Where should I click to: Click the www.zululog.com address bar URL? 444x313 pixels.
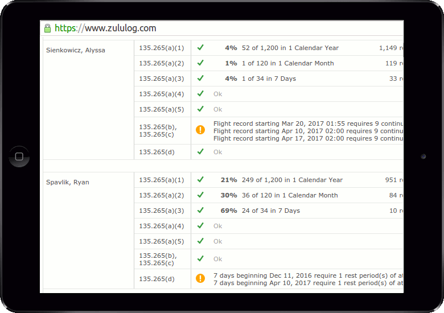click(105, 28)
